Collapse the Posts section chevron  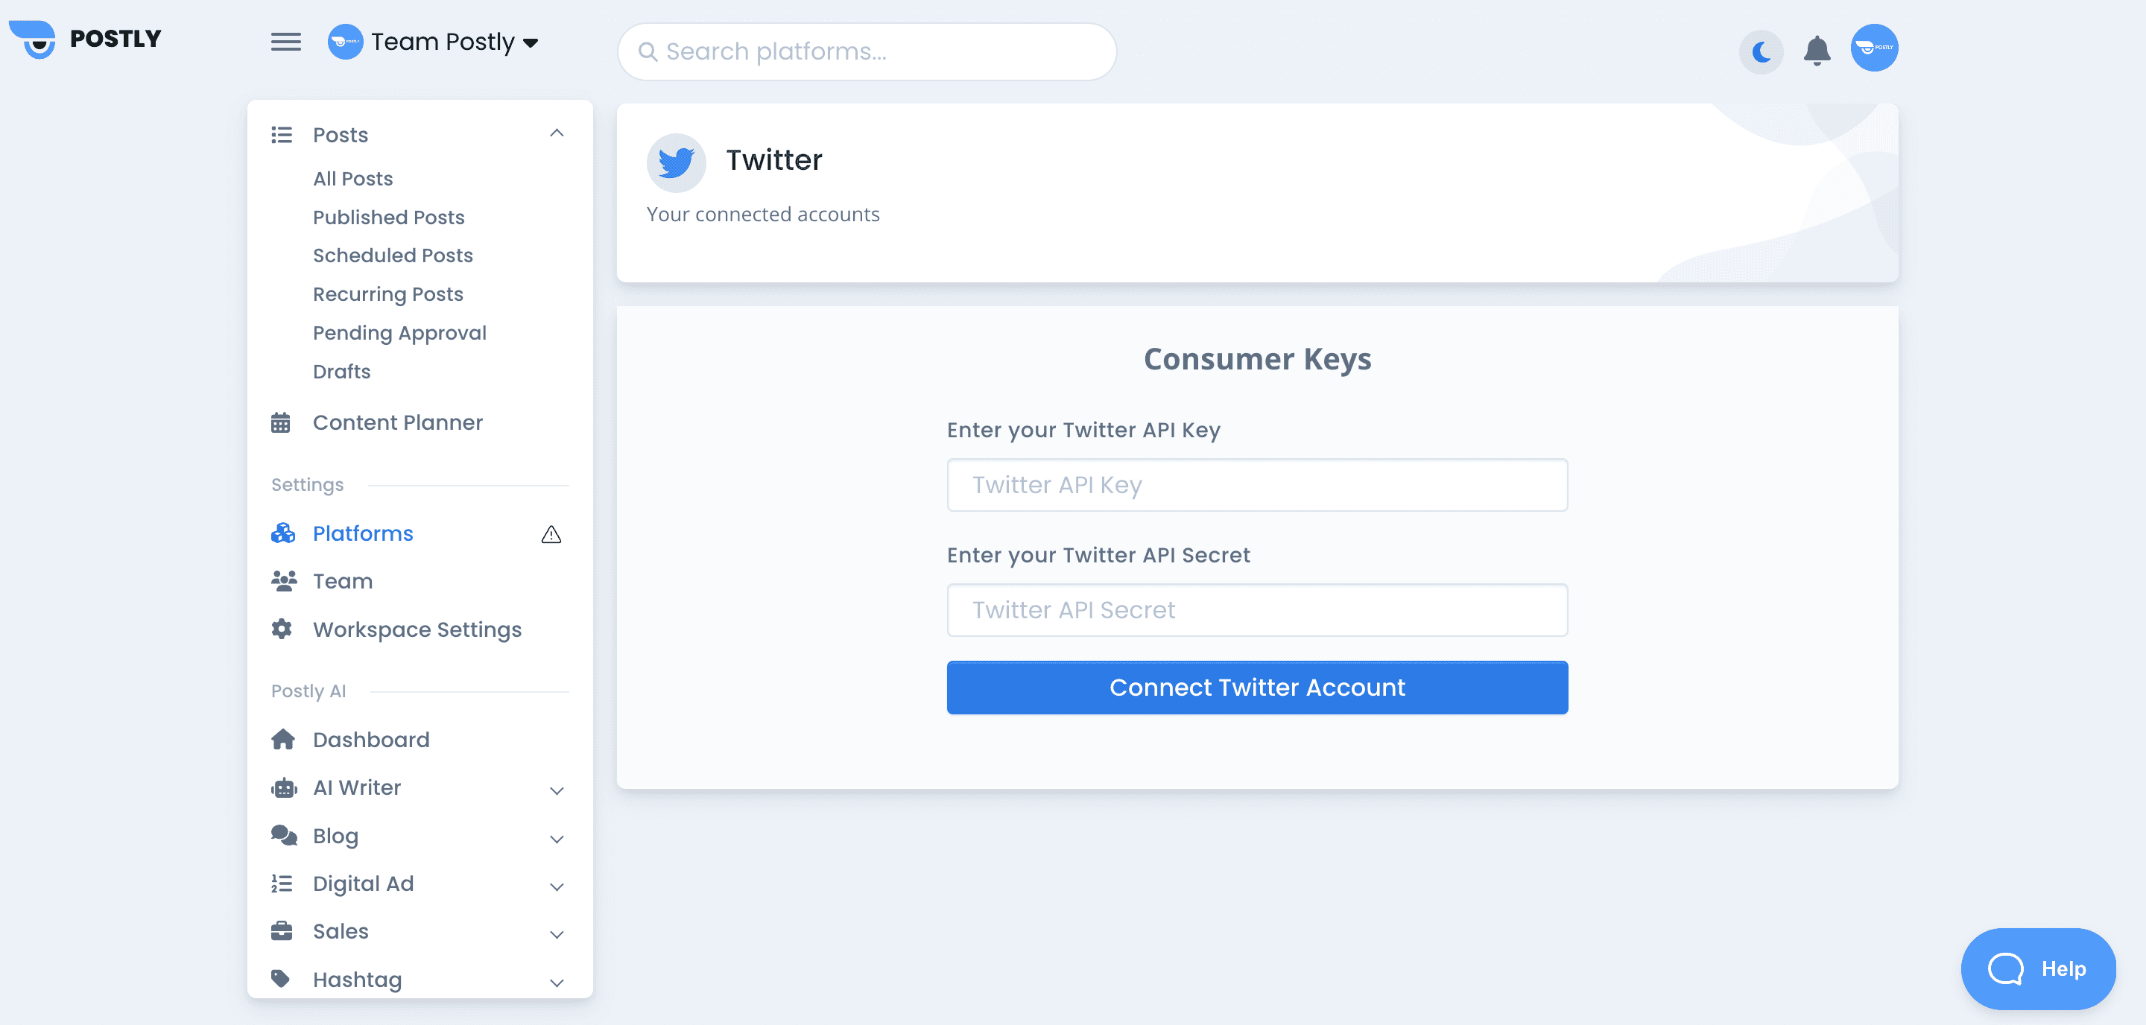coord(557,133)
